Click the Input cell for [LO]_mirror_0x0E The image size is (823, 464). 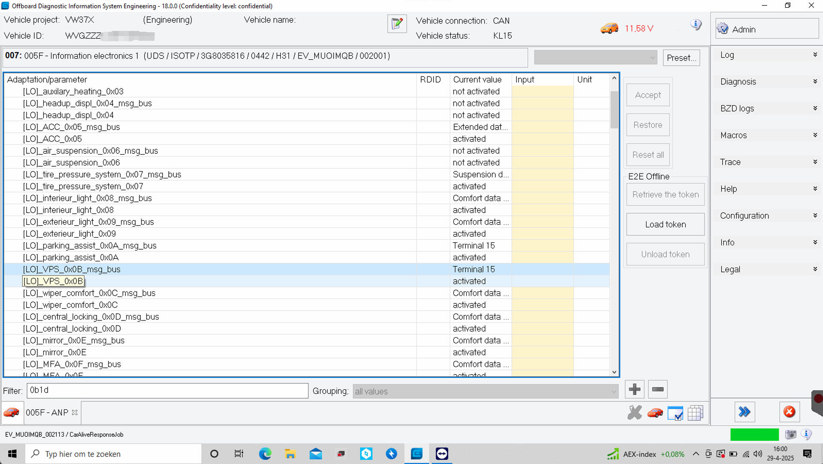point(542,352)
